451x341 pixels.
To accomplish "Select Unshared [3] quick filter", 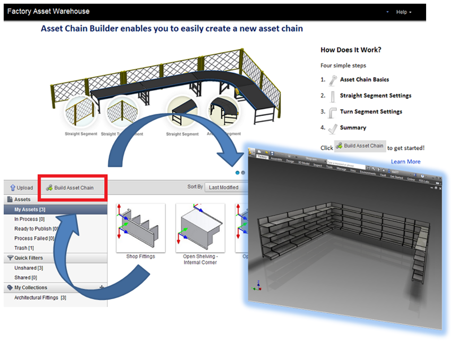I will click(x=29, y=268).
